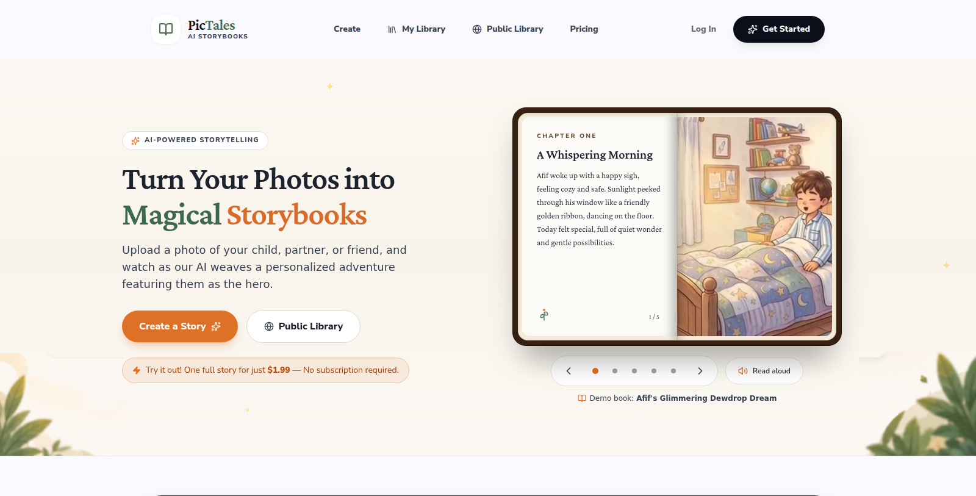Click the next page chevron under the book
Viewport: 976px width, 496px height.
(700, 371)
